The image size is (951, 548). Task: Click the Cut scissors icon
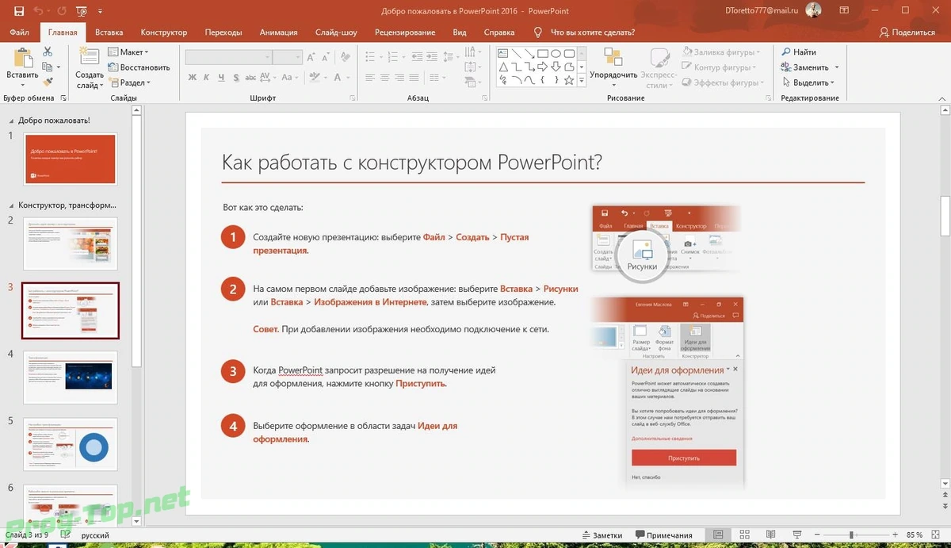pos(48,52)
